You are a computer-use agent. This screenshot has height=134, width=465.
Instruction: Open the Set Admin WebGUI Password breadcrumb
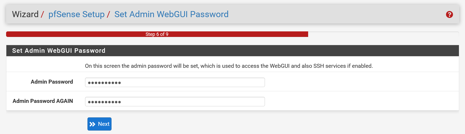pyautogui.click(x=171, y=14)
